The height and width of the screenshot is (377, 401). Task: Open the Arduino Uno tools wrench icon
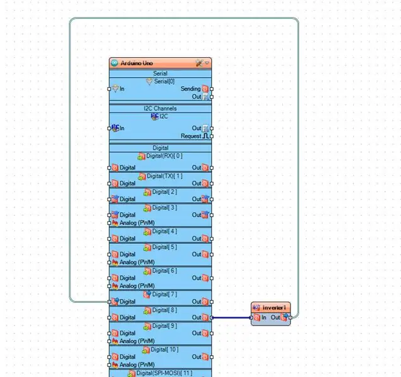pos(199,63)
